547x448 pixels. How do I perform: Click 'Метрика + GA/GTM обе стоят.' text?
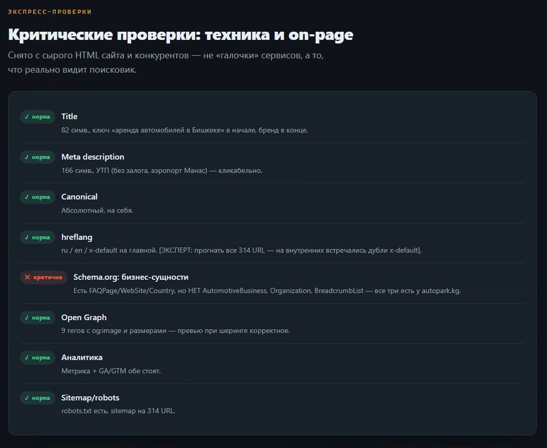tap(111, 371)
